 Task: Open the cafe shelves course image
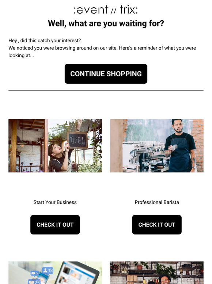click(157, 273)
